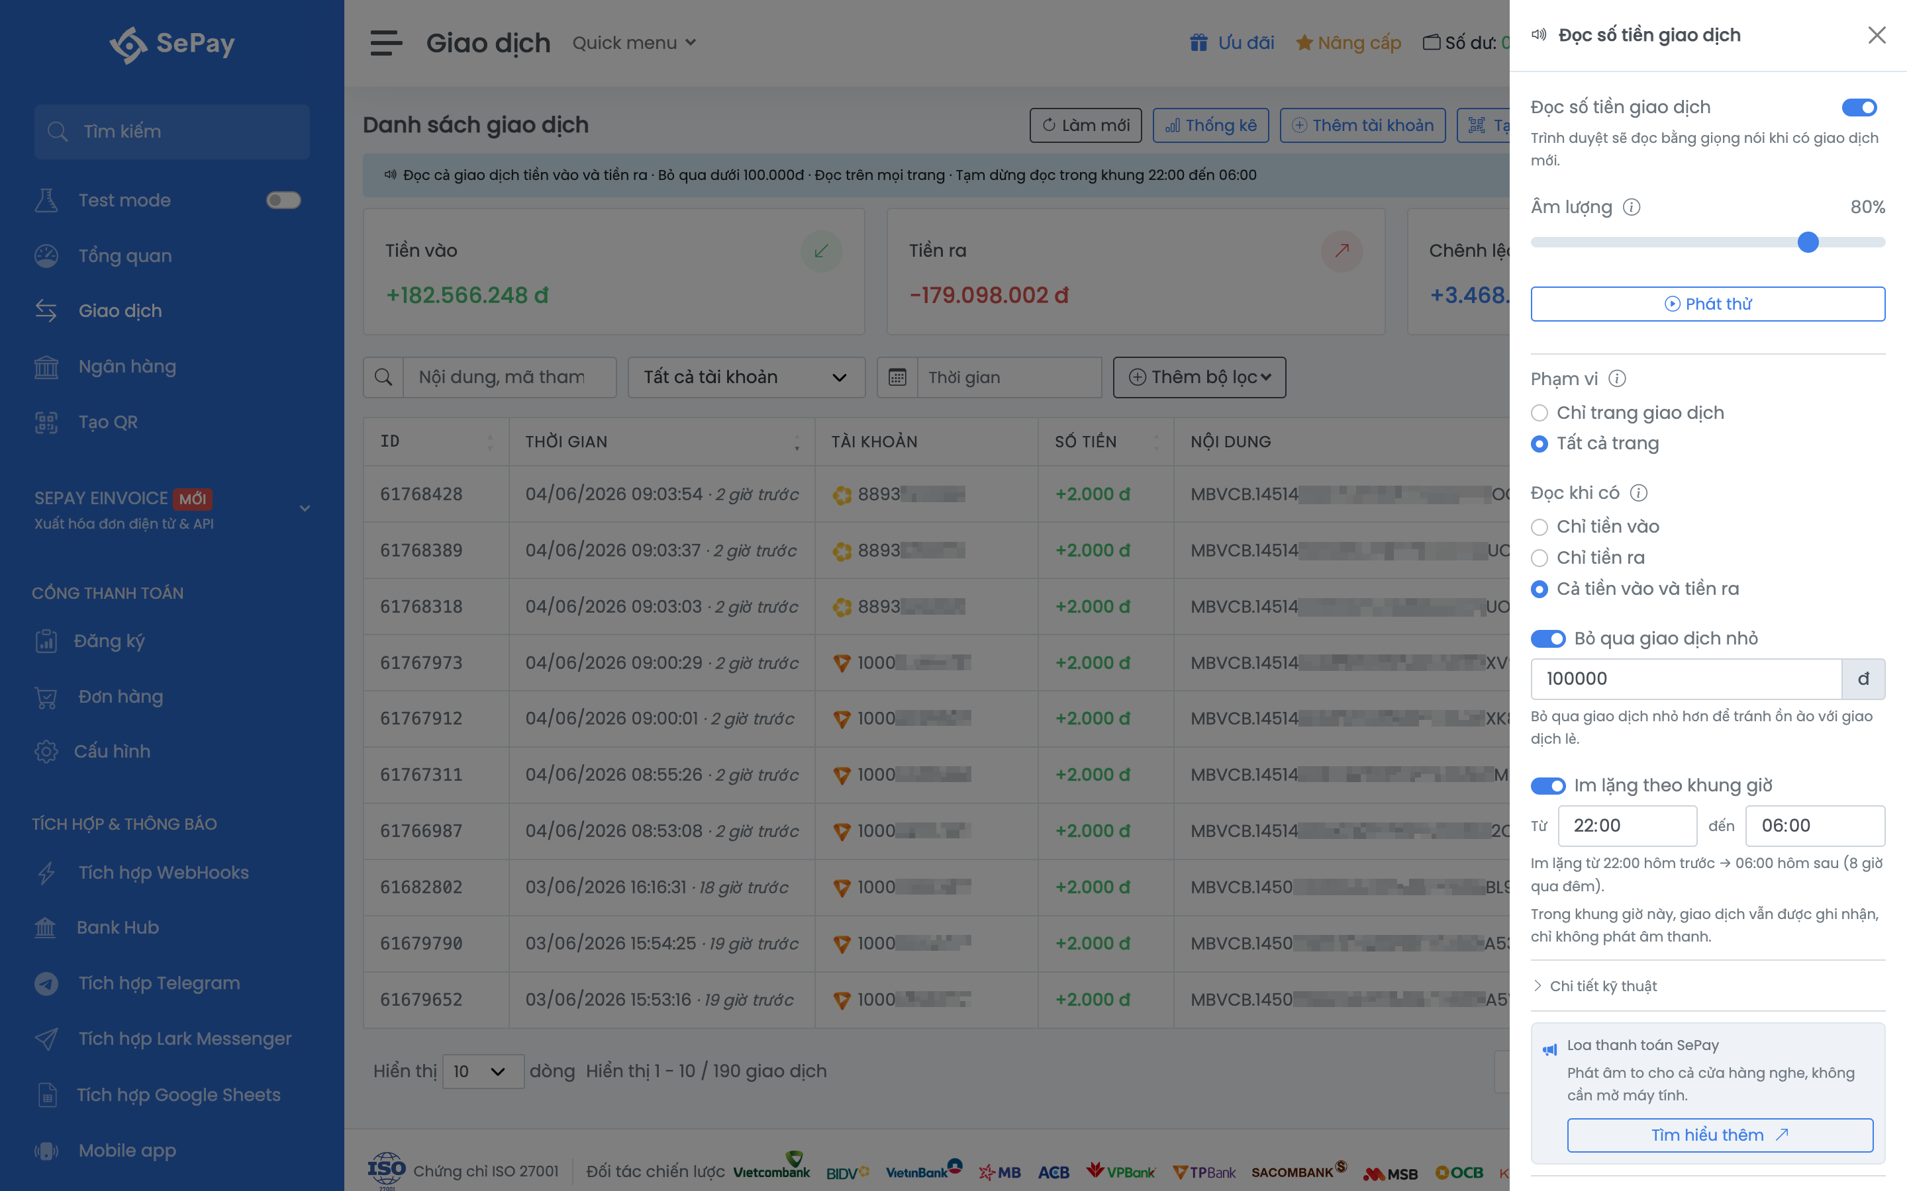Click the Tích hợp Google Sheets icon
The image size is (1907, 1191).
pos(46,1095)
